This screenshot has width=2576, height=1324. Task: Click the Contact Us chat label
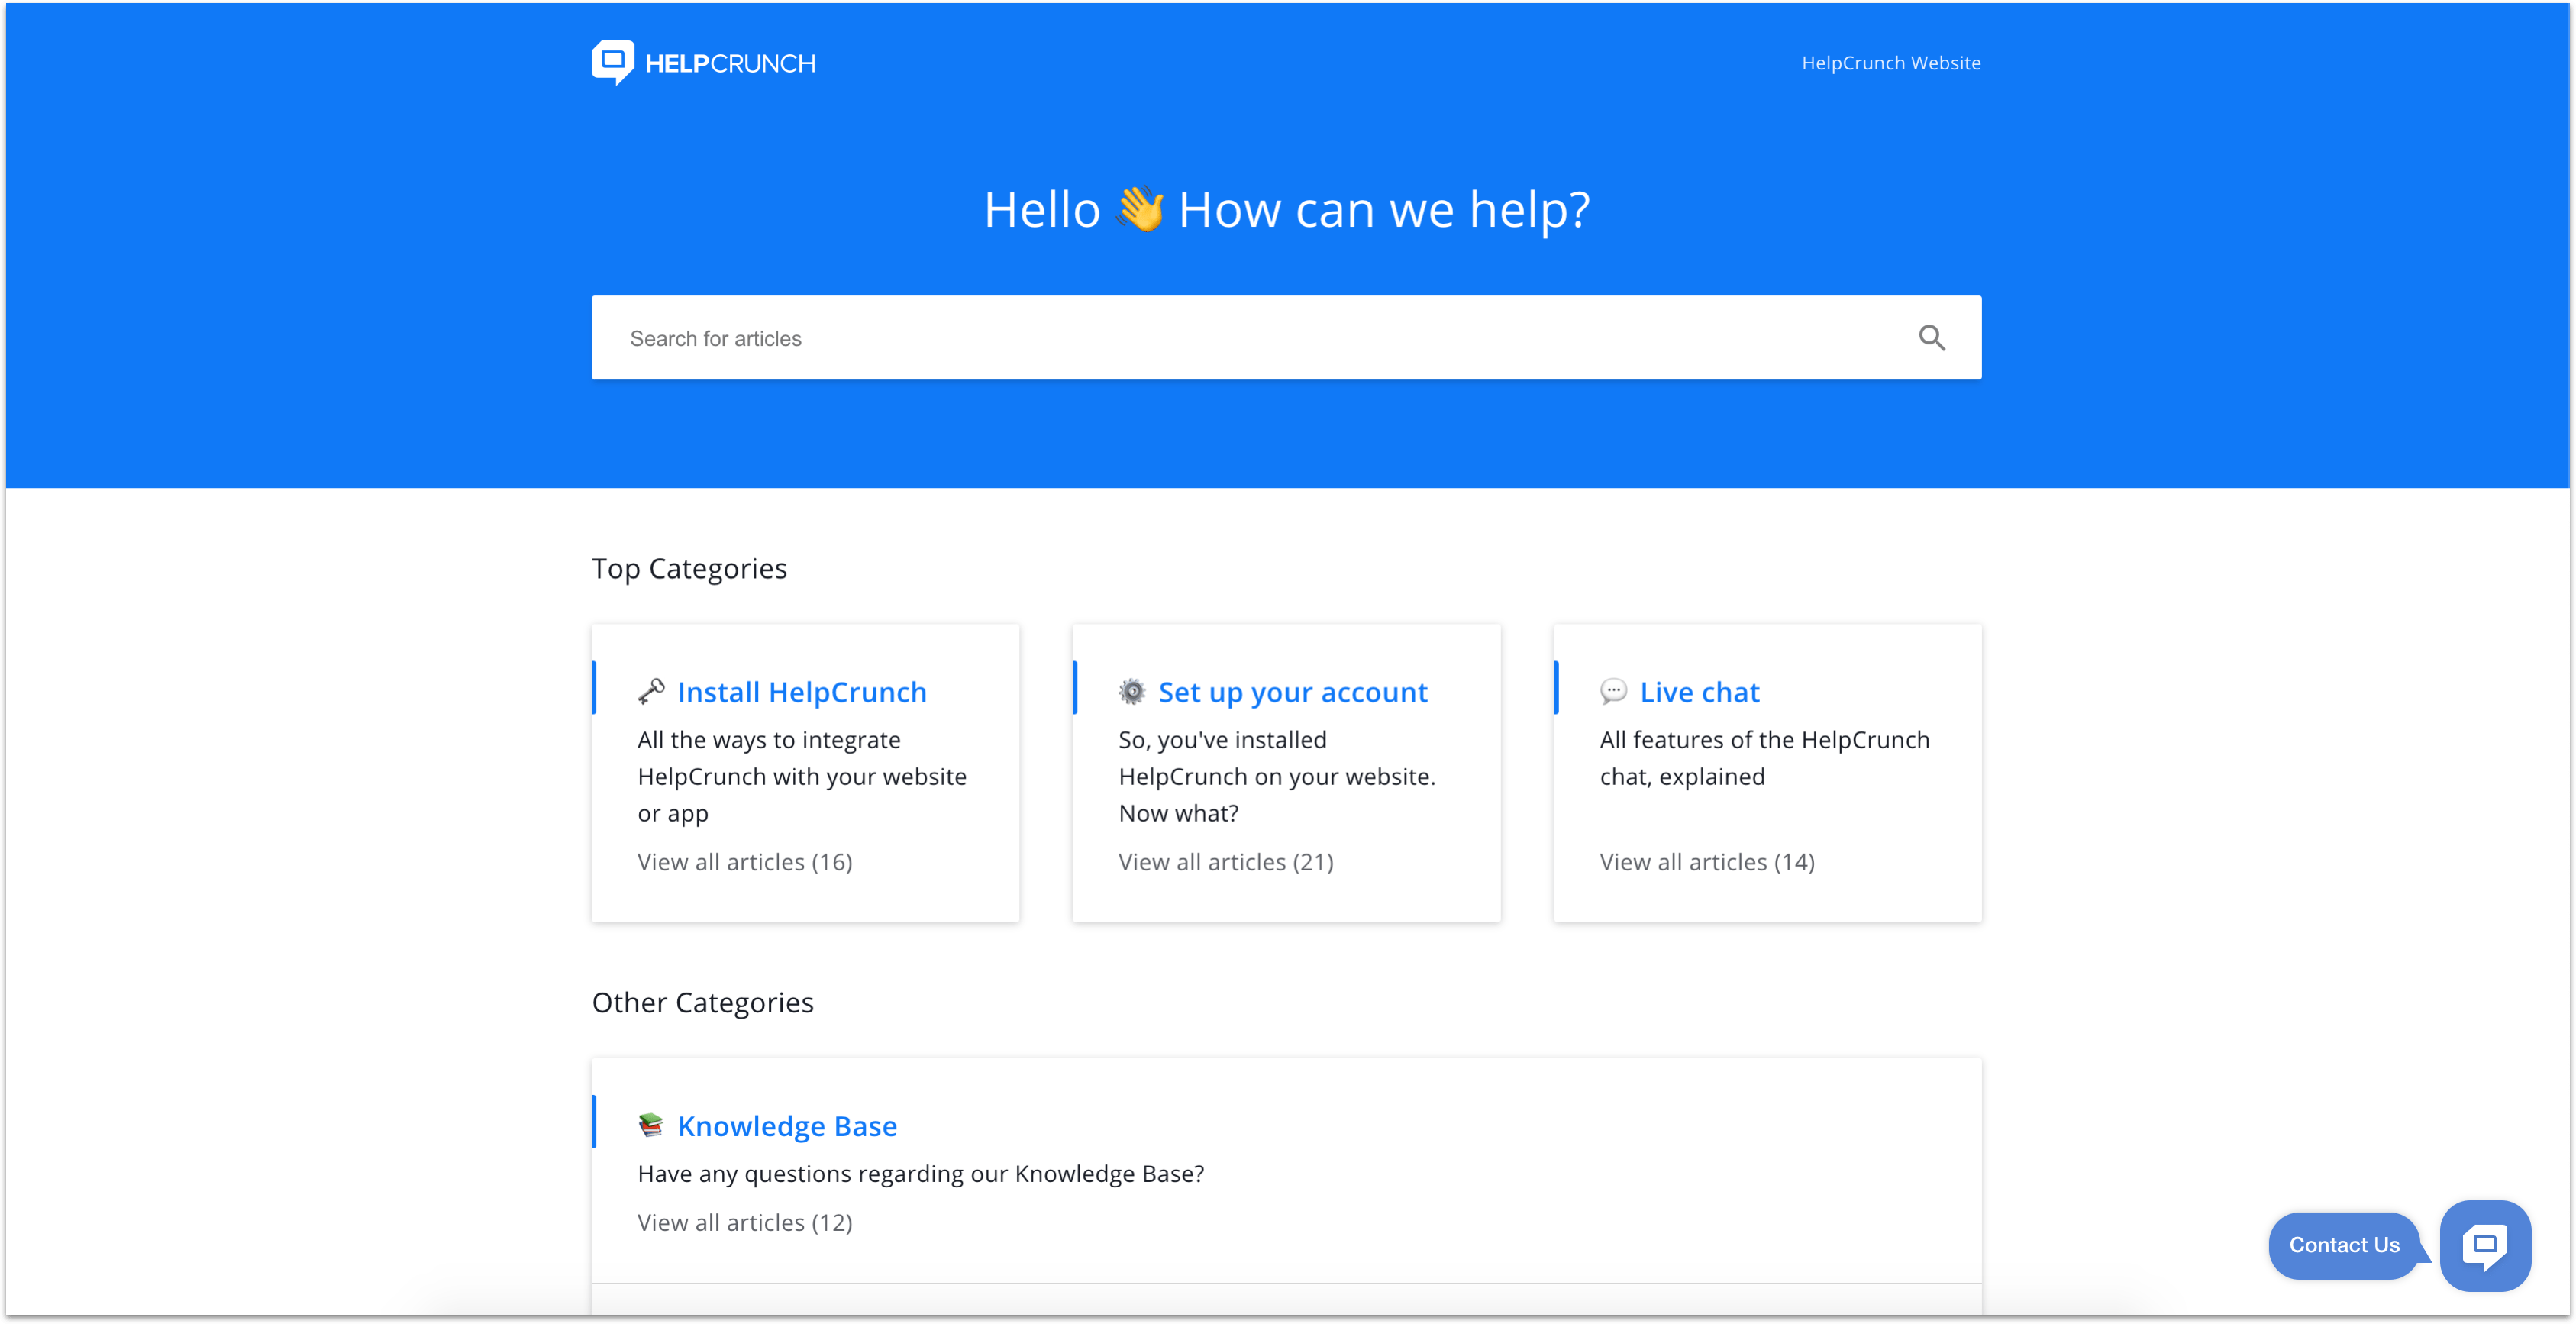click(2344, 1245)
